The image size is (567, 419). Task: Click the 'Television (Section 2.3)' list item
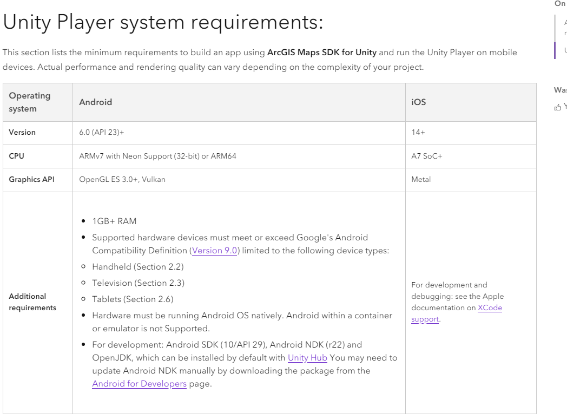click(x=138, y=283)
